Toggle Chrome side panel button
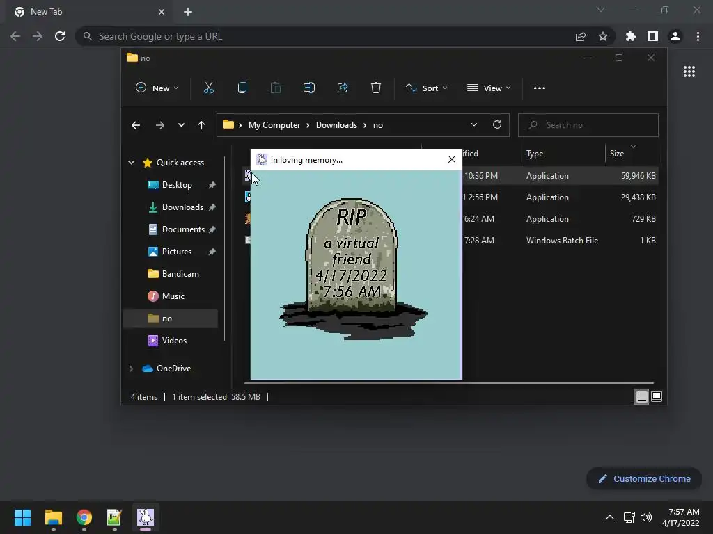The height and width of the screenshot is (534, 713). pyautogui.click(x=652, y=36)
